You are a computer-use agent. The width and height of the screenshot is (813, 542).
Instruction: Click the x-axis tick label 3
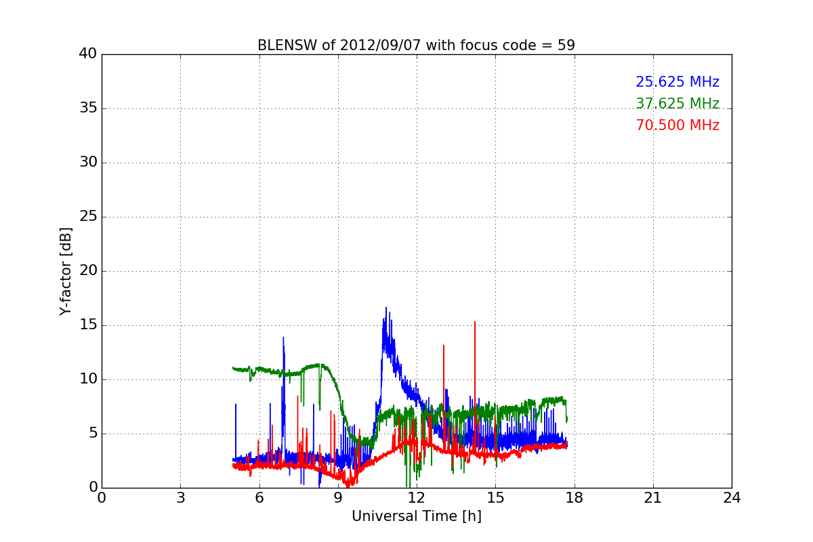pos(180,498)
